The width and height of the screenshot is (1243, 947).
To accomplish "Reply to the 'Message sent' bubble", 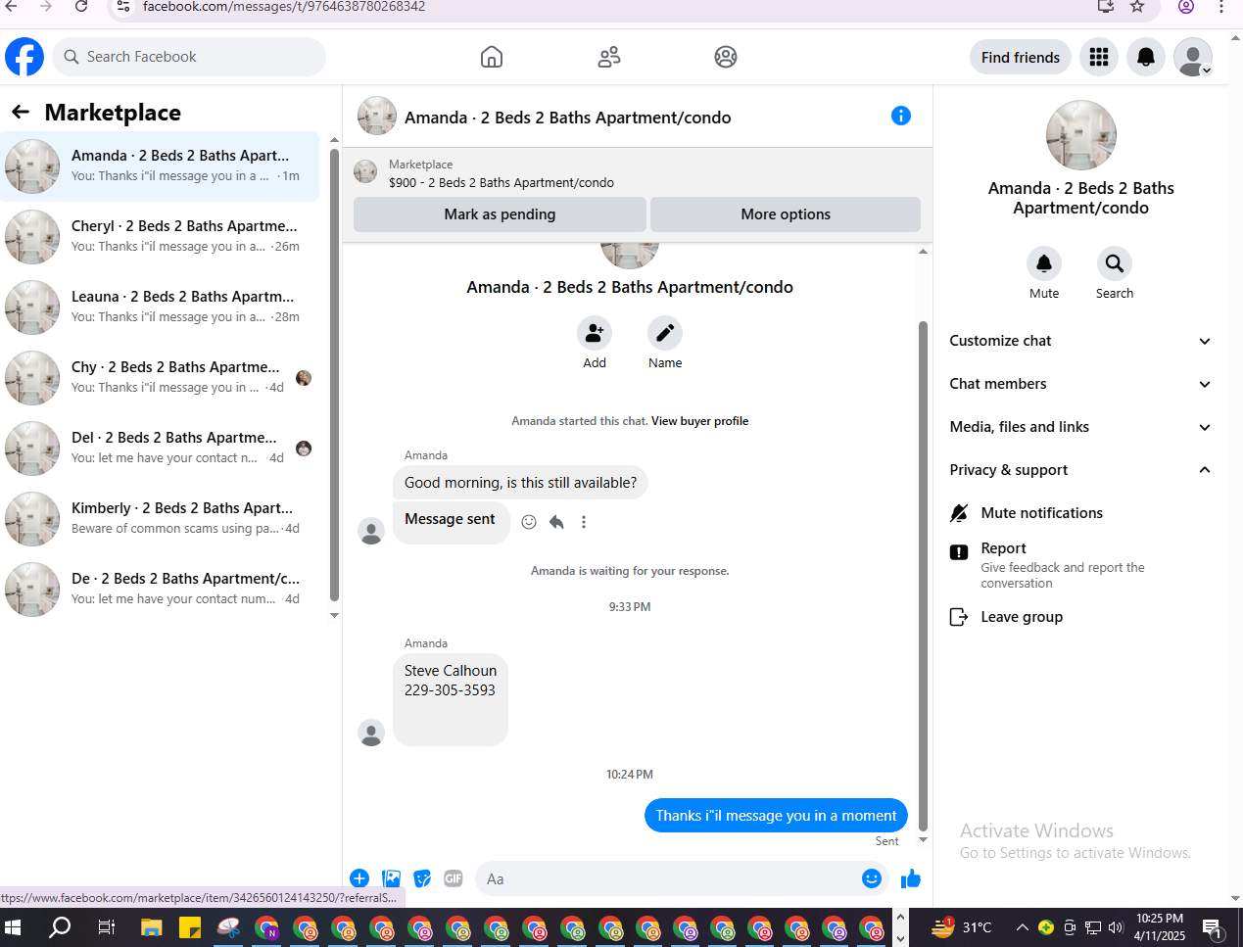I will pos(556,522).
